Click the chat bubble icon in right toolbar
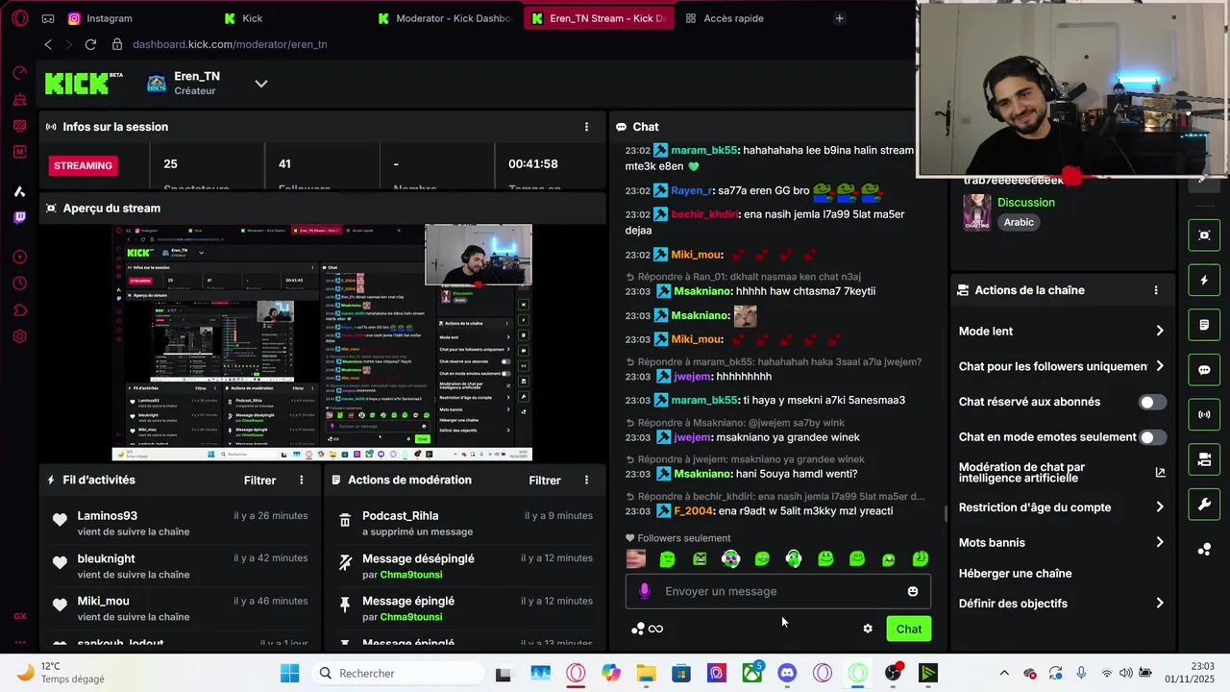Image resolution: width=1230 pixels, height=692 pixels. point(1204,370)
